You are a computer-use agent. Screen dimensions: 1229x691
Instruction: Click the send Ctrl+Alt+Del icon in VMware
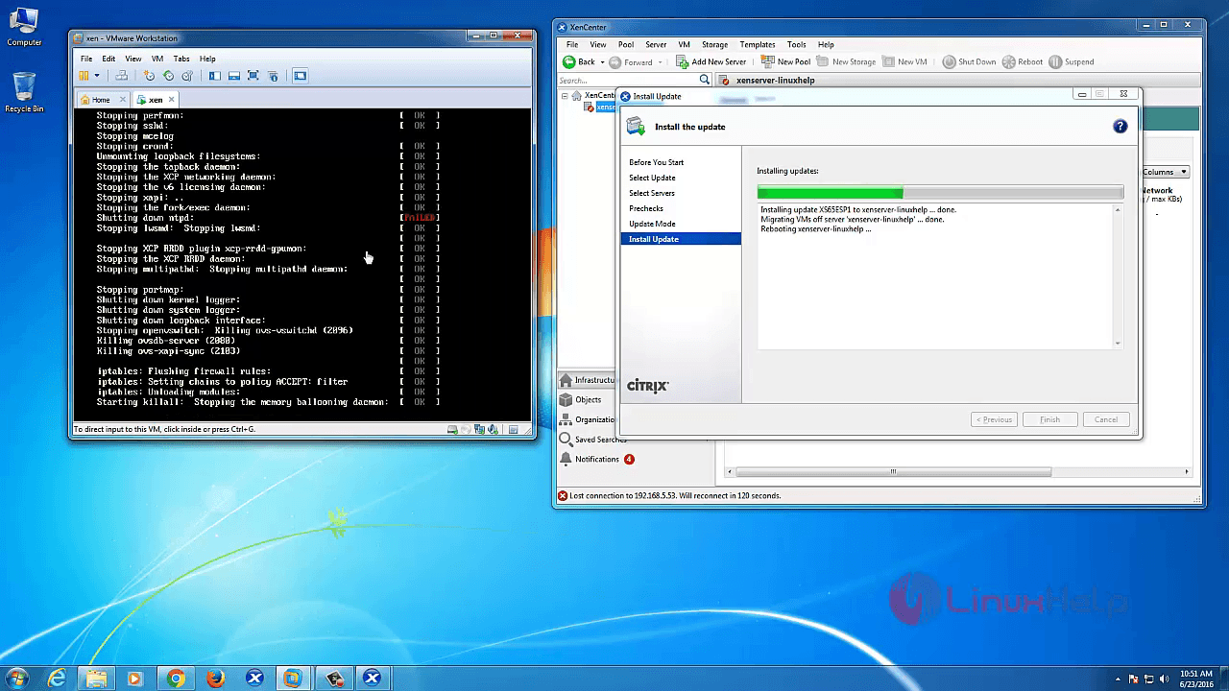pos(122,76)
